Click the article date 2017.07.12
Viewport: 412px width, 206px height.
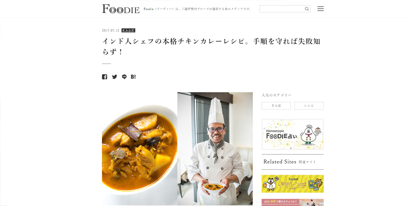110,30
